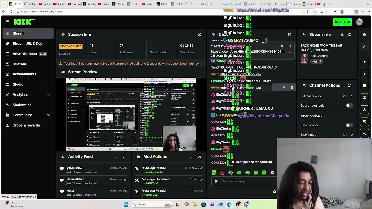Pin wettt's hovered chat message
The height and width of the screenshot is (209, 372).
[x=284, y=87]
